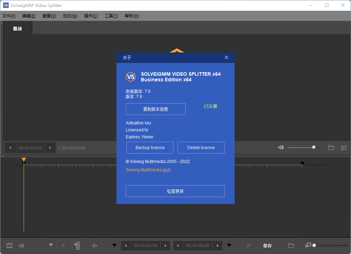The image size is (351, 254).
Task: Click the right marker triangle icon
Action: [x=229, y=246]
